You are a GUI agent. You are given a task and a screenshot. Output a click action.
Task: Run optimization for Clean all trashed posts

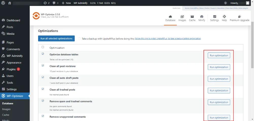pyautogui.click(x=219, y=91)
